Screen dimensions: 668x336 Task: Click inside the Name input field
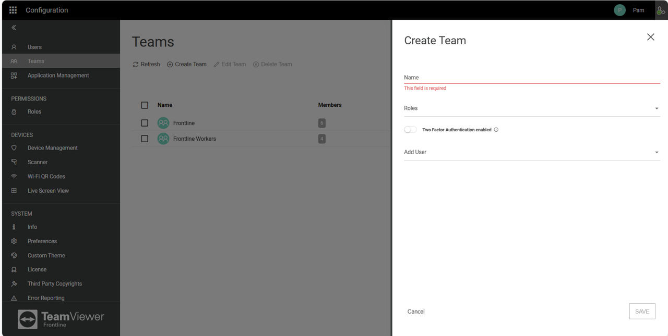[522, 77]
